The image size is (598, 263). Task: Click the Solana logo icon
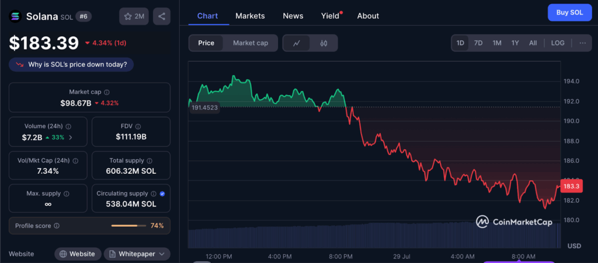pos(16,16)
